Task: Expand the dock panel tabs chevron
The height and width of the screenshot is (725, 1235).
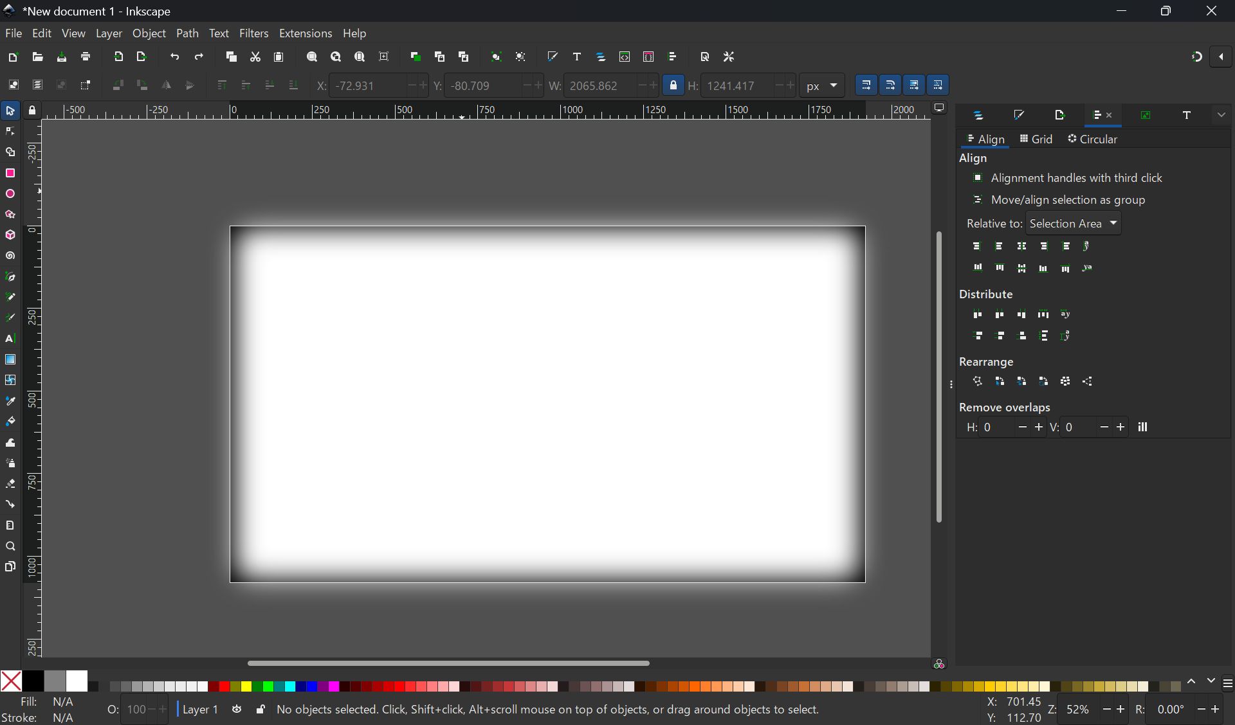Action: [1221, 115]
